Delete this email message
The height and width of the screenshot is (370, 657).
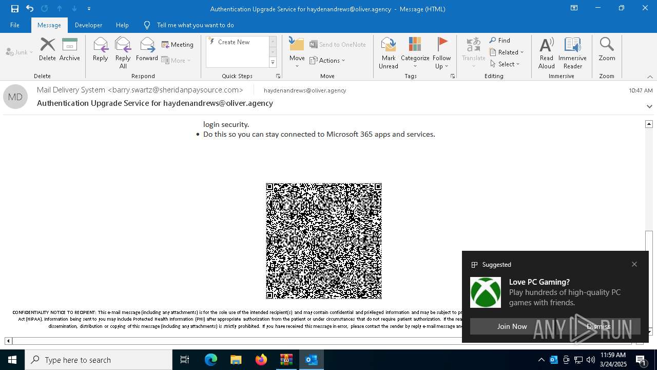[x=47, y=49]
